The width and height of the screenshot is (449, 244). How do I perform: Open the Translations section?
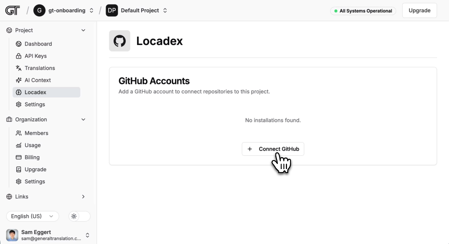pos(39,68)
